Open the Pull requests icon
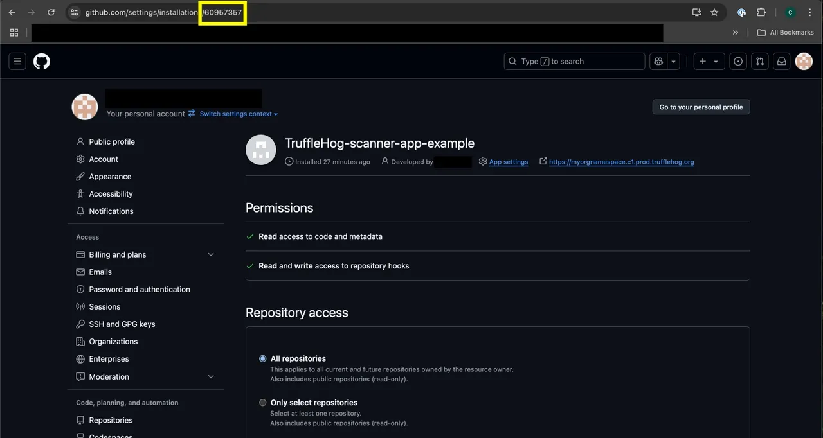 click(x=759, y=61)
